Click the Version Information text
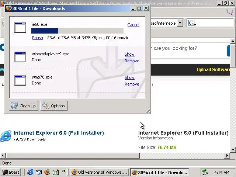This screenshot has width=236, height=177. (x=155, y=138)
